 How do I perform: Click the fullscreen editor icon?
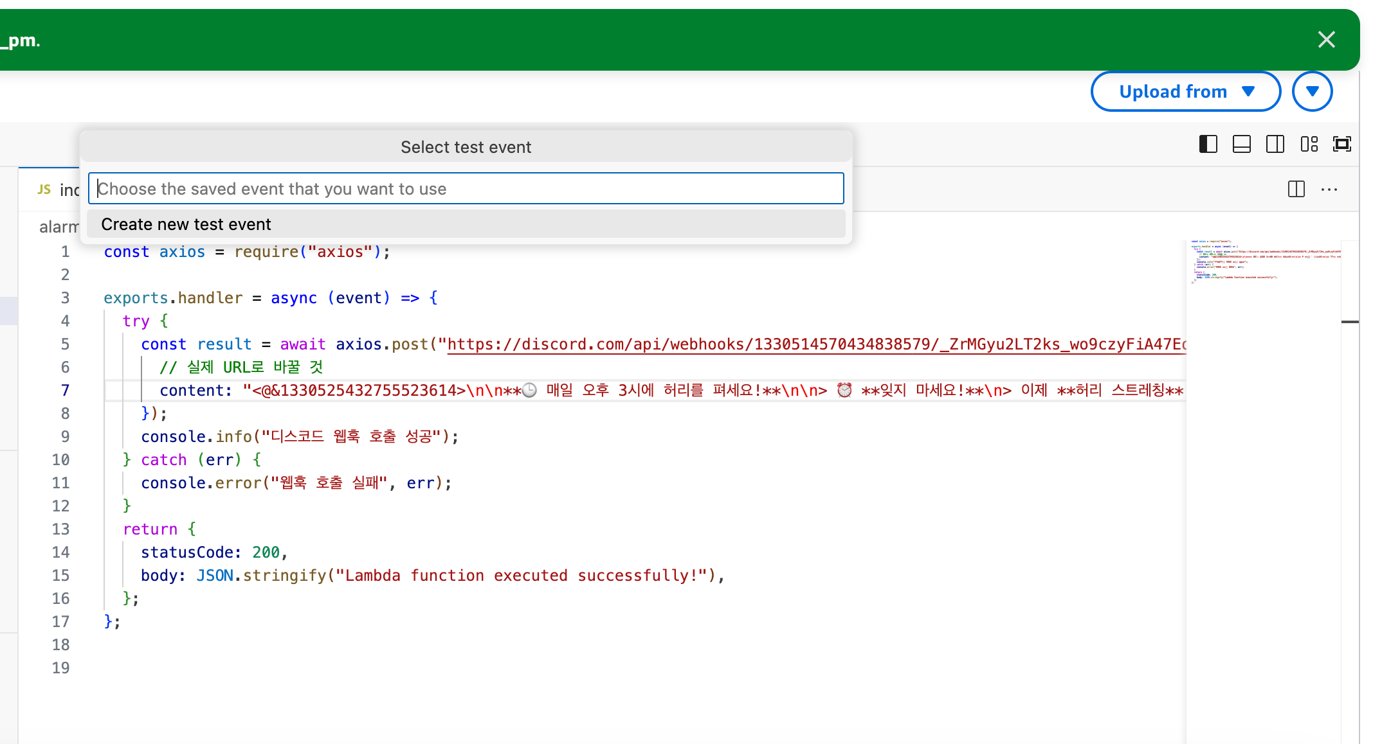tap(1342, 144)
